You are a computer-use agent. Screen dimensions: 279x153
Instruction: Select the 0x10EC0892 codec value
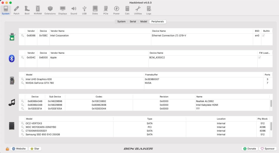[99, 101]
